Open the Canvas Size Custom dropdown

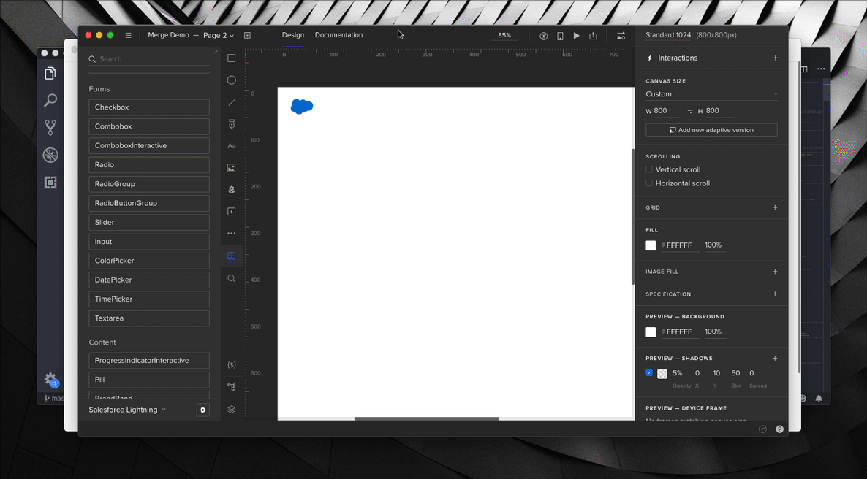click(x=711, y=94)
